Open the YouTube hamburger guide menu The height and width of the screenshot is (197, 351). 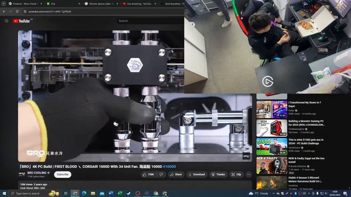[x=7, y=21]
